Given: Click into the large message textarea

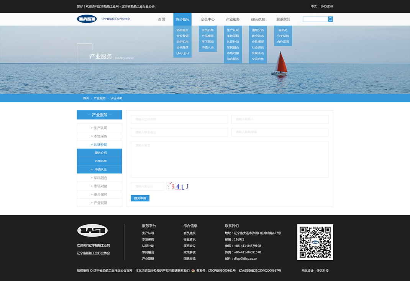Looking at the screenshot, I should (x=229, y=159).
